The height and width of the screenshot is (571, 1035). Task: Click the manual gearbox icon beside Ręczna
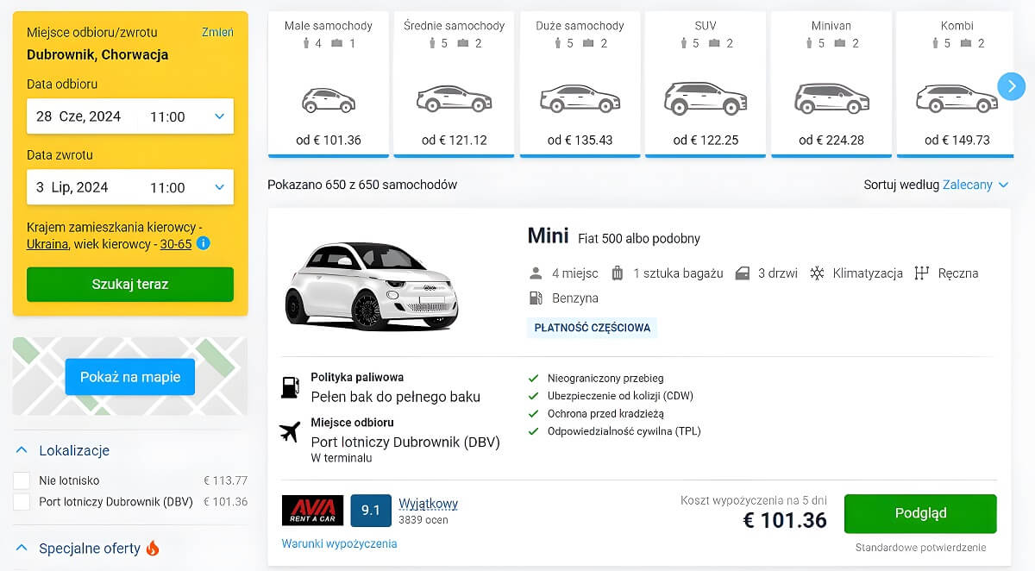click(x=922, y=273)
